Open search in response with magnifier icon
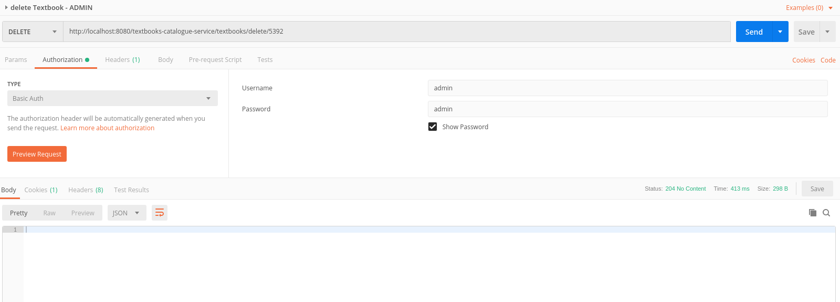The height and width of the screenshot is (302, 840). 826,213
